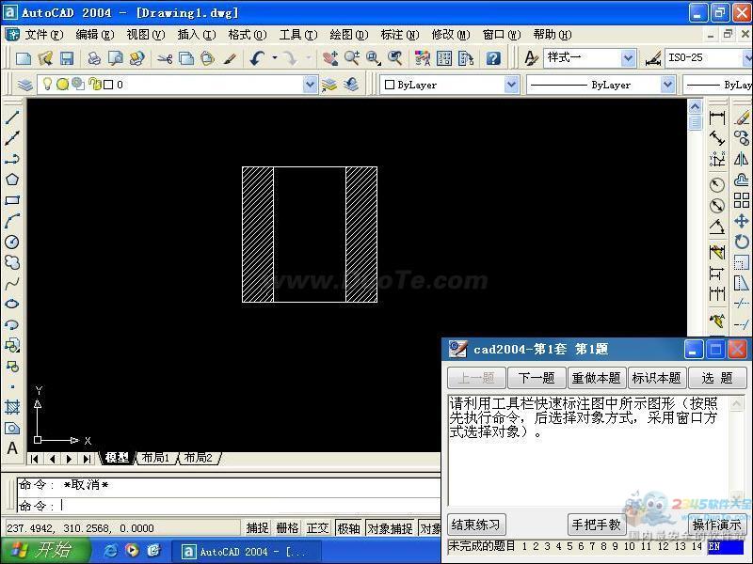Click the Cut scissors icon
The height and width of the screenshot is (564, 753).
tap(164, 58)
